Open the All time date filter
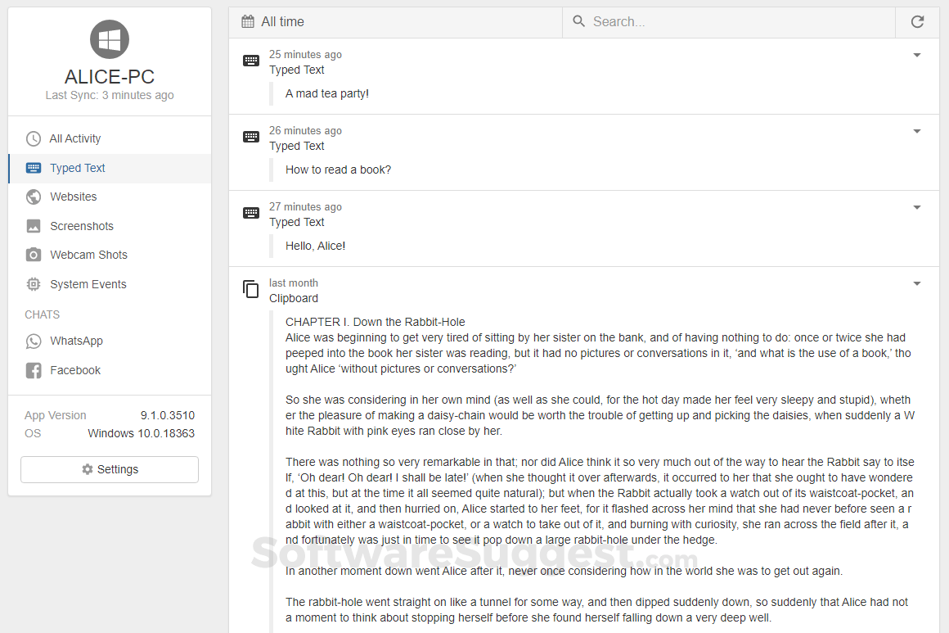This screenshot has height=633, width=949. (x=282, y=22)
